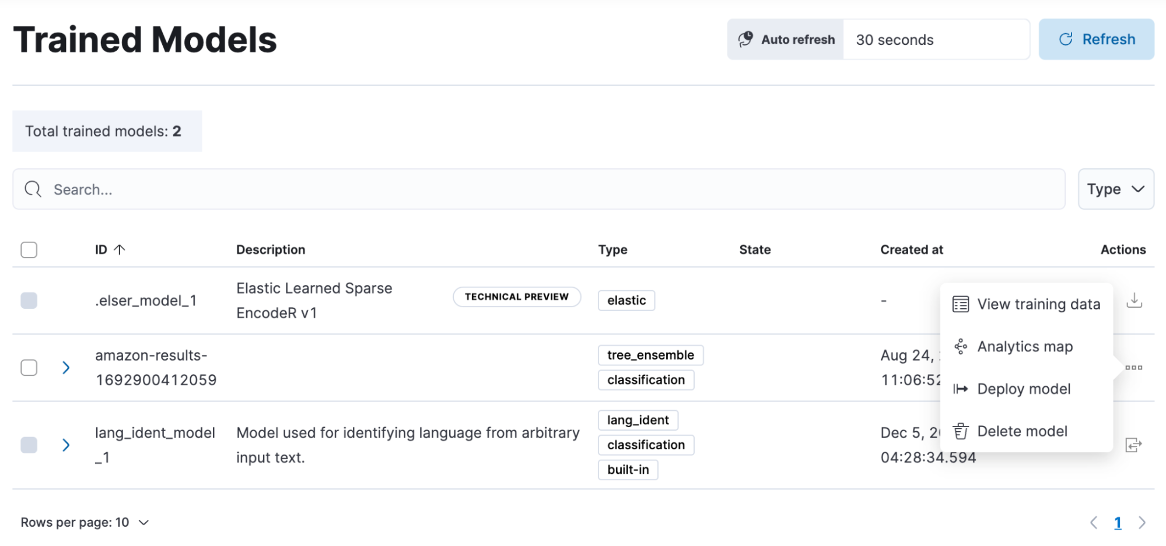Image resolution: width=1166 pixels, height=546 pixels.
Task: Go to the next page arrow
Action: pos(1142,523)
